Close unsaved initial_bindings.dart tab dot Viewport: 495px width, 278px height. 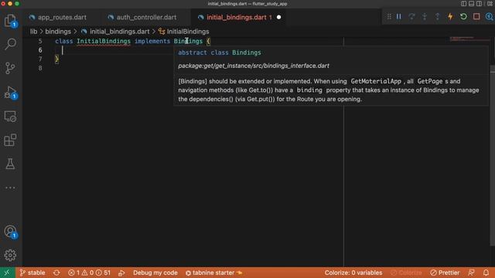(x=278, y=17)
